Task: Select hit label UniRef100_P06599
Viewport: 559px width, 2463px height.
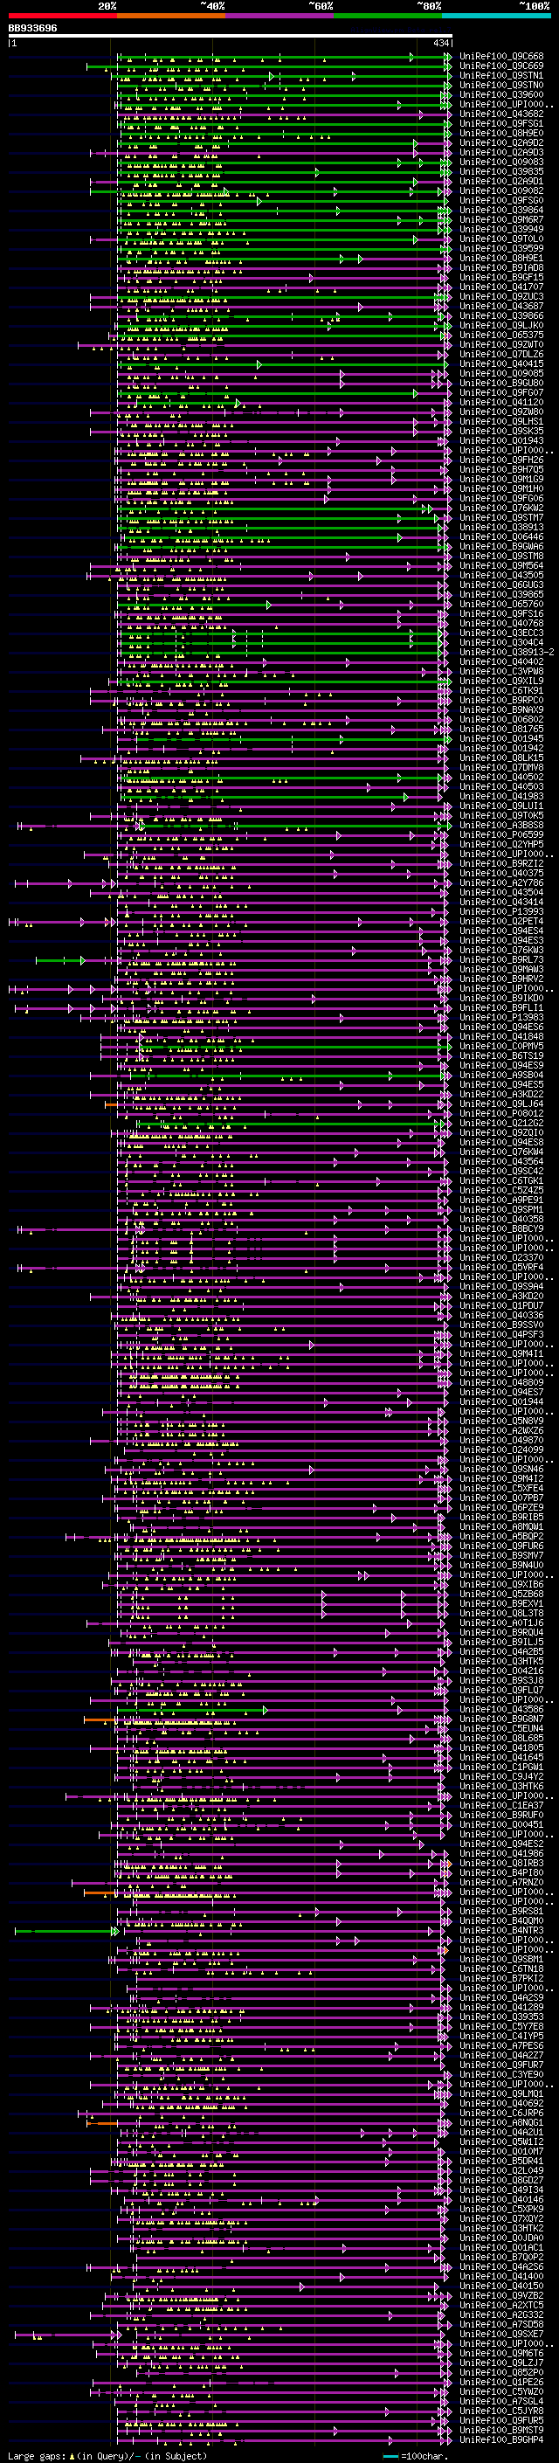Action: (500, 834)
